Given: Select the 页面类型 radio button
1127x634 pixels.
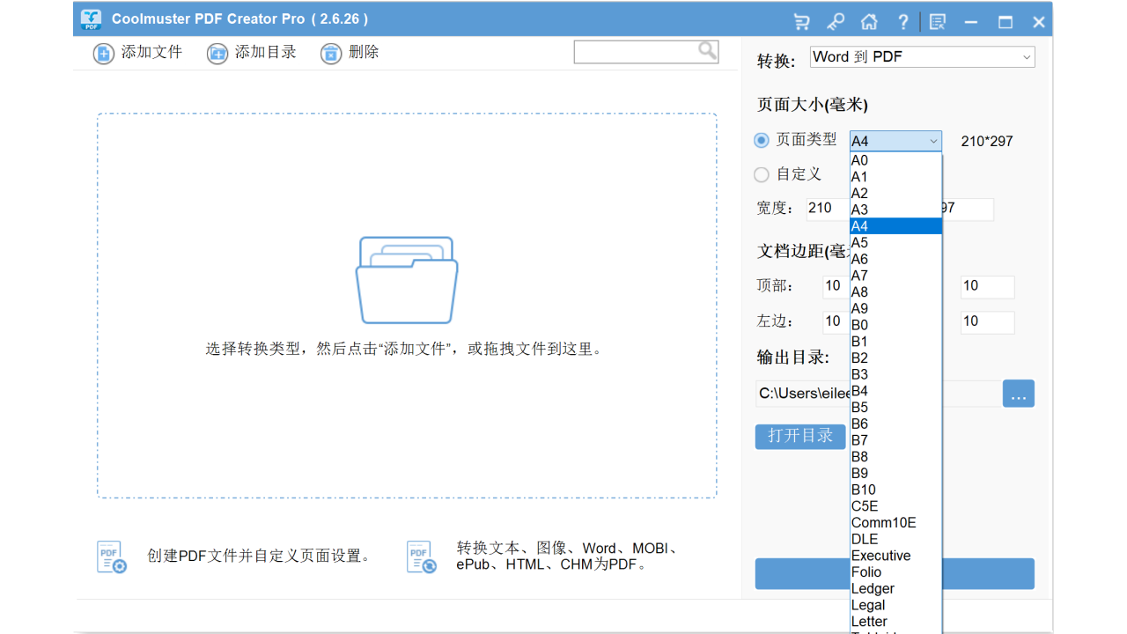Looking at the screenshot, I should point(761,140).
